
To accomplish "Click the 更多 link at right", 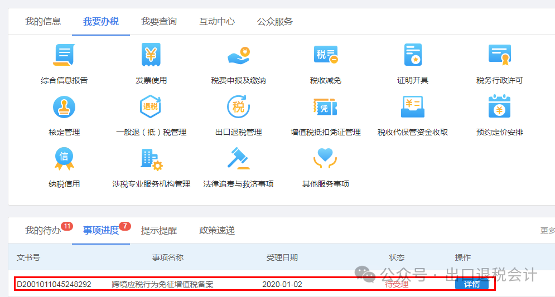I will 548,231.
